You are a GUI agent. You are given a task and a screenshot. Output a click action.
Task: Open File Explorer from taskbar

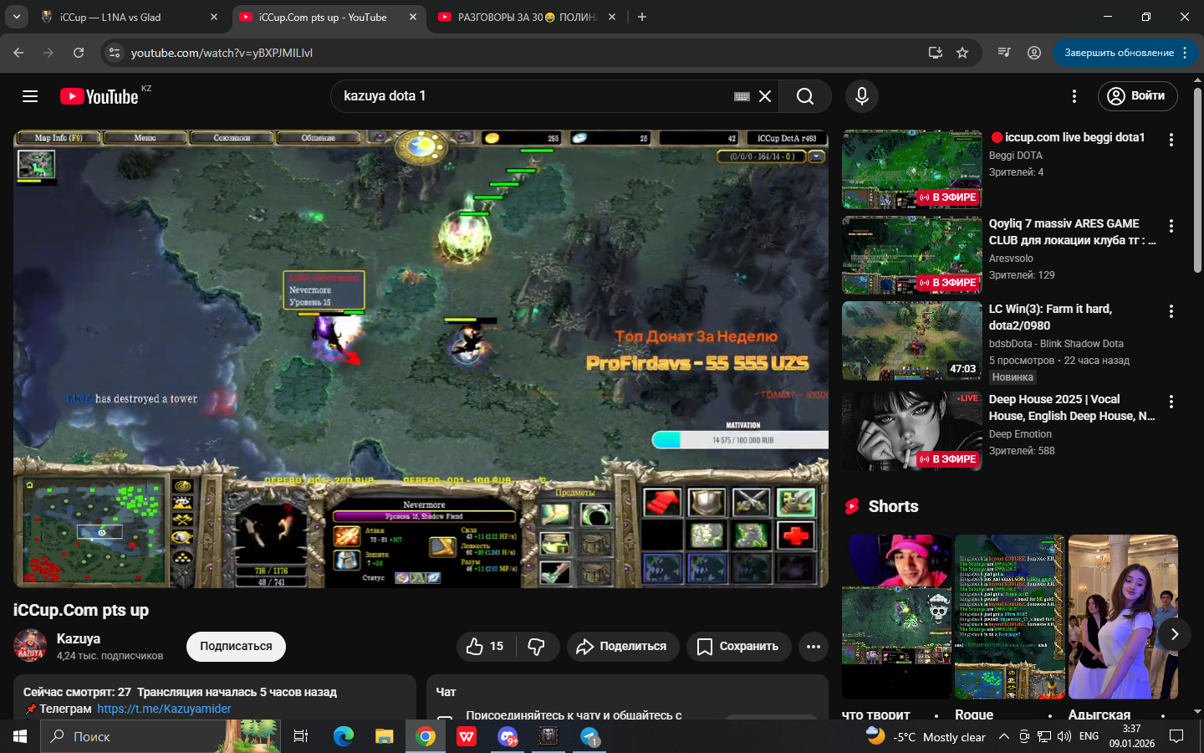pyautogui.click(x=385, y=736)
